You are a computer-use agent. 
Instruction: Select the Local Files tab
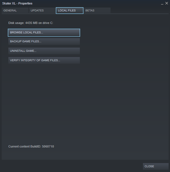70,11
